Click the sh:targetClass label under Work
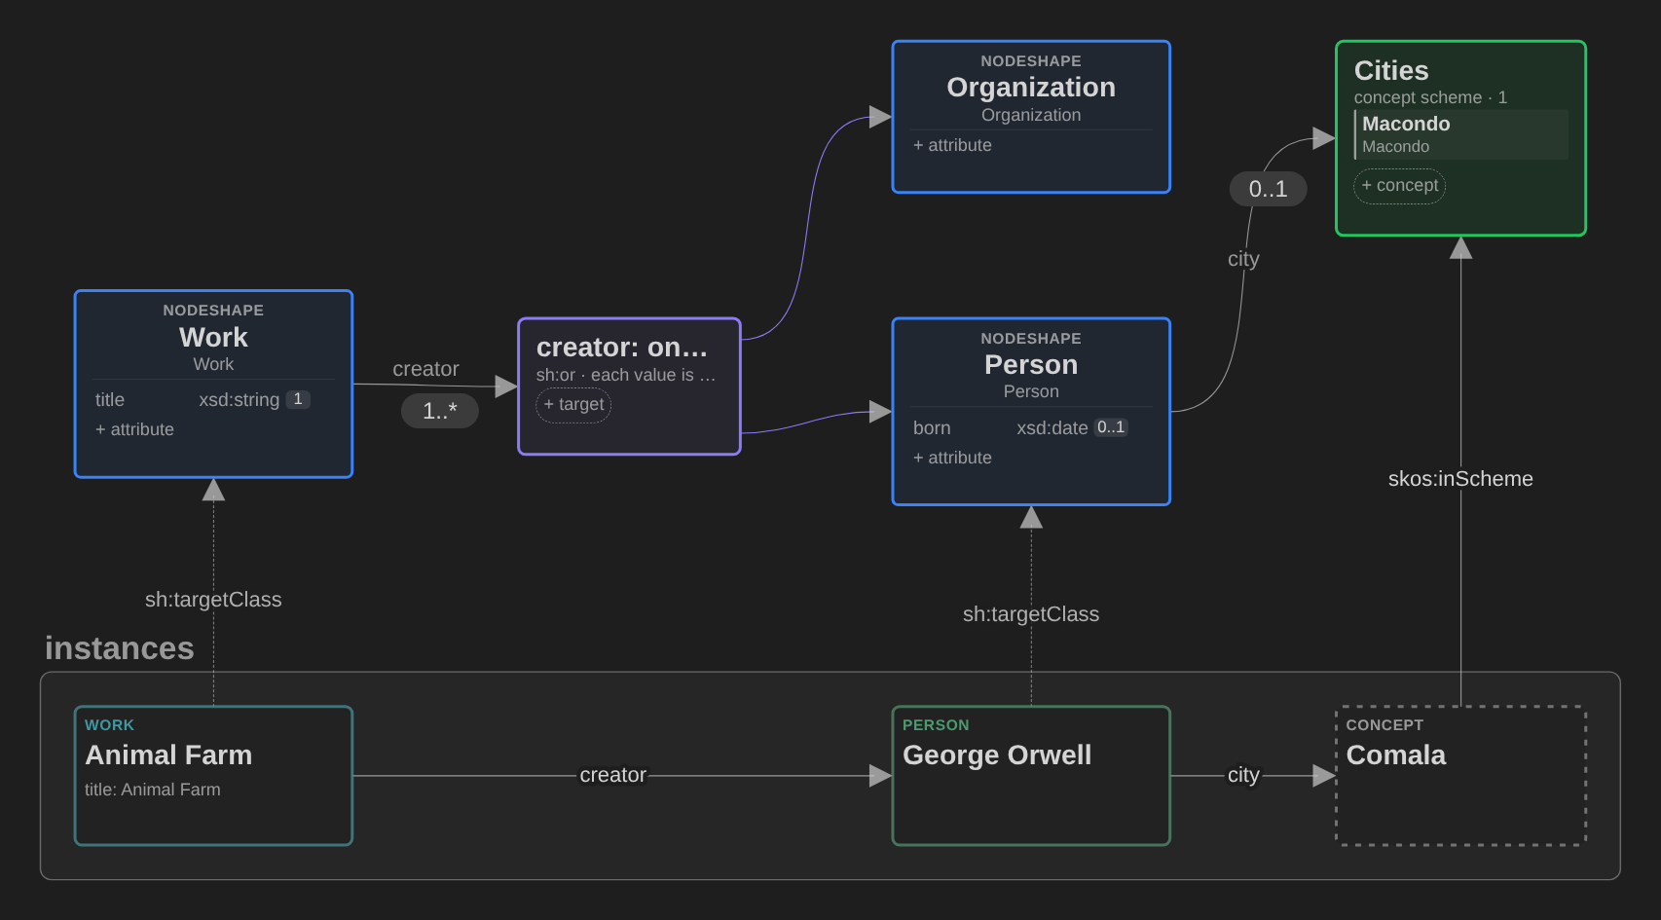1661x920 pixels. tap(213, 600)
